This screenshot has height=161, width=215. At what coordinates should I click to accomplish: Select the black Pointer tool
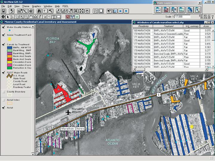(8, 17)
